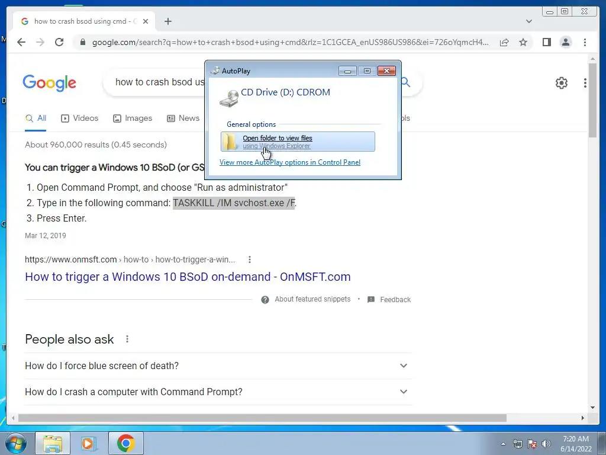The width and height of the screenshot is (606, 455).
Task: Open Chrome side panel icon
Action: [x=546, y=42]
